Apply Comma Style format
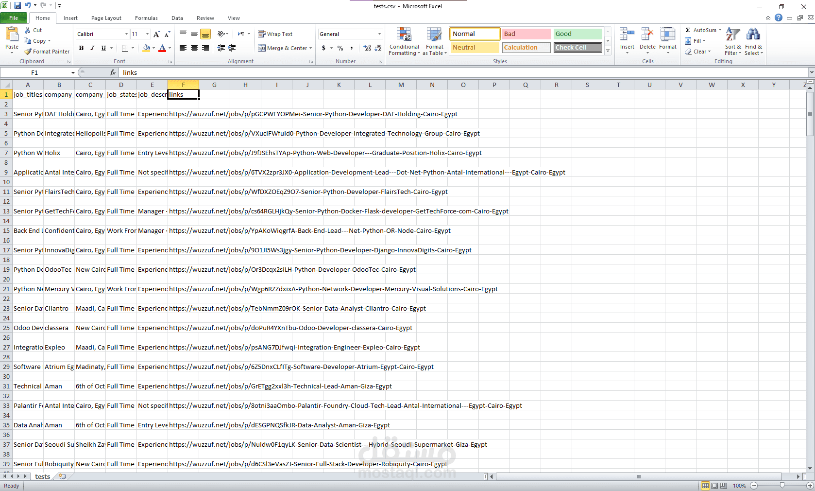The height and width of the screenshot is (491, 815). 352,48
